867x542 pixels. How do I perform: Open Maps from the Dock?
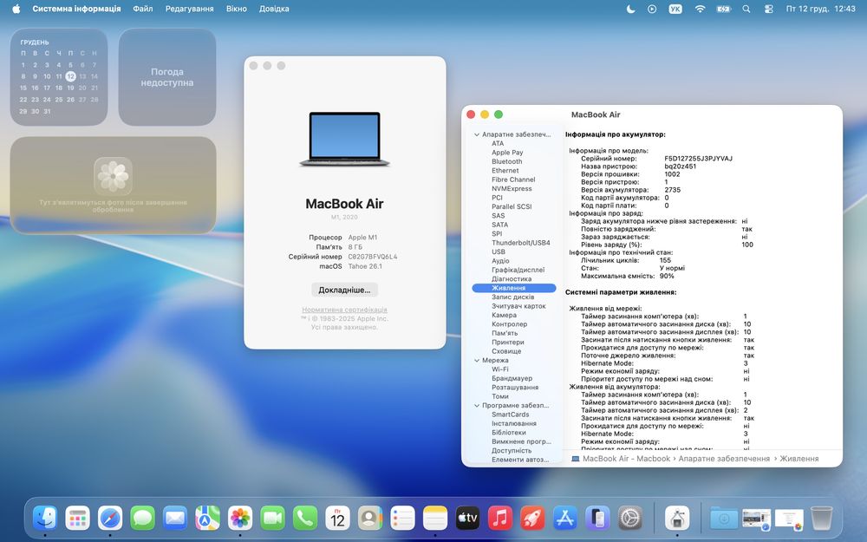(x=207, y=519)
